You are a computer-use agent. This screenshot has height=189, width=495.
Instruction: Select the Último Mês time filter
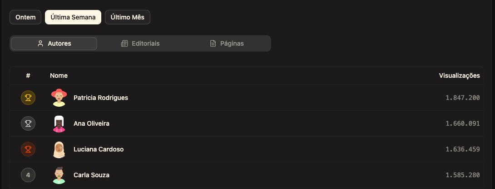128,17
